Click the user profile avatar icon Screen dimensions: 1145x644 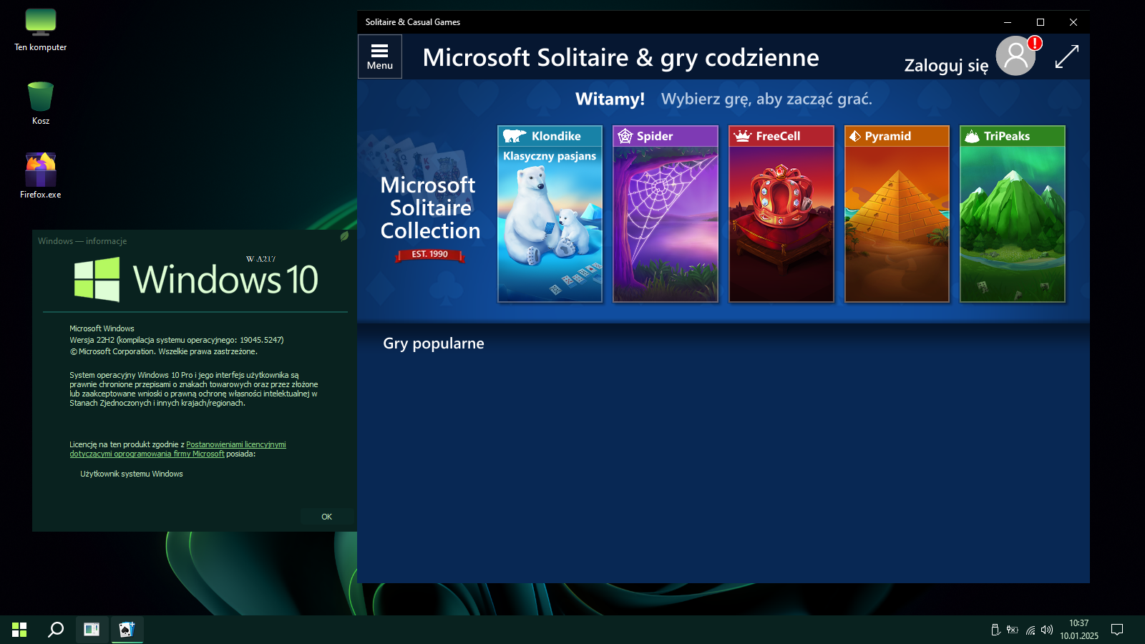[x=1015, y=57]
